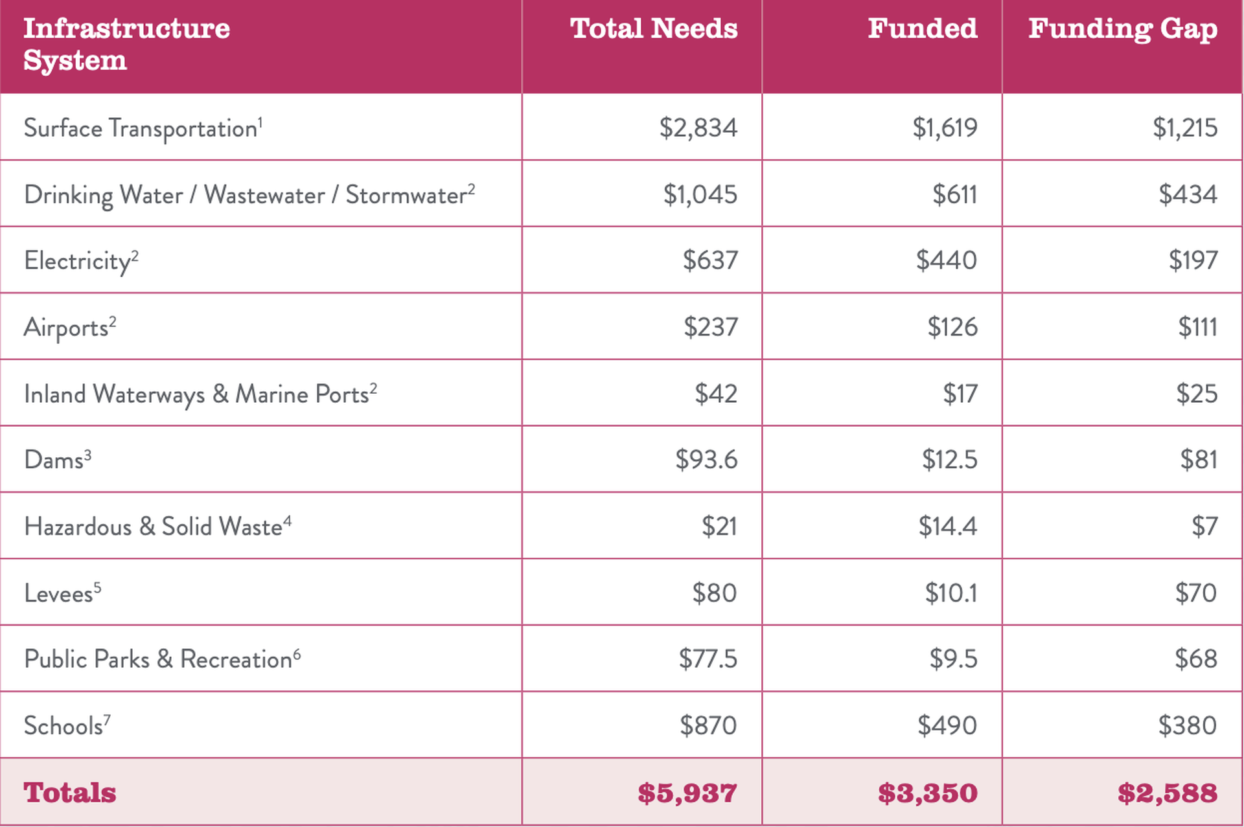Viewport: 1244px width, 827px height.
Task: Select the Schools row label
Action: (x=67, y=726)
